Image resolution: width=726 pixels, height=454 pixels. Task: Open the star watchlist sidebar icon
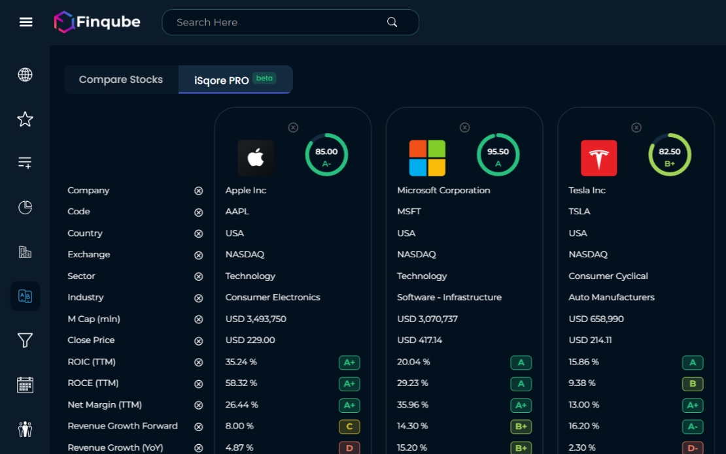pyautogui.click(x=25, y=120)
